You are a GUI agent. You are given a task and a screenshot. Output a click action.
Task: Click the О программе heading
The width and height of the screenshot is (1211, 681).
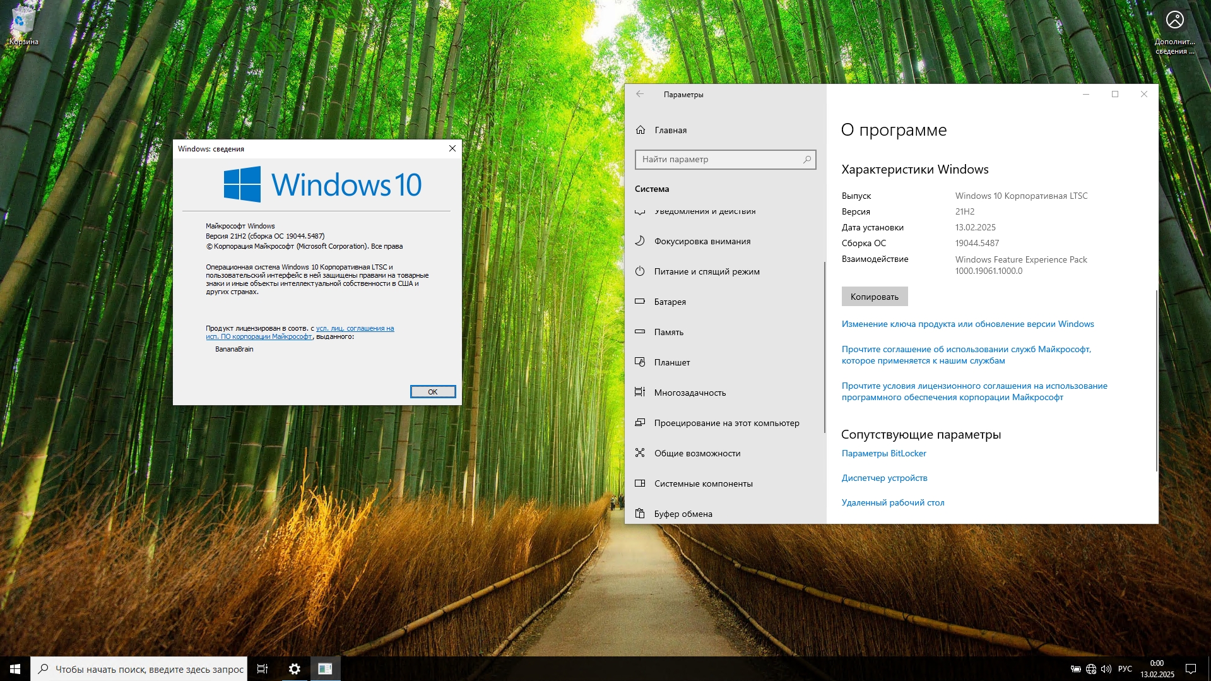click(x=894, y=130)
